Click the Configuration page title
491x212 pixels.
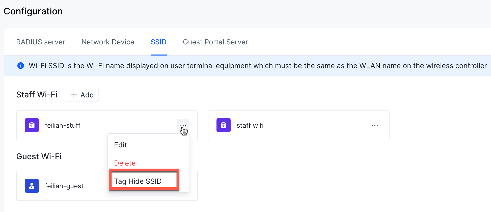pyautogui.click(x=33, y=11)
